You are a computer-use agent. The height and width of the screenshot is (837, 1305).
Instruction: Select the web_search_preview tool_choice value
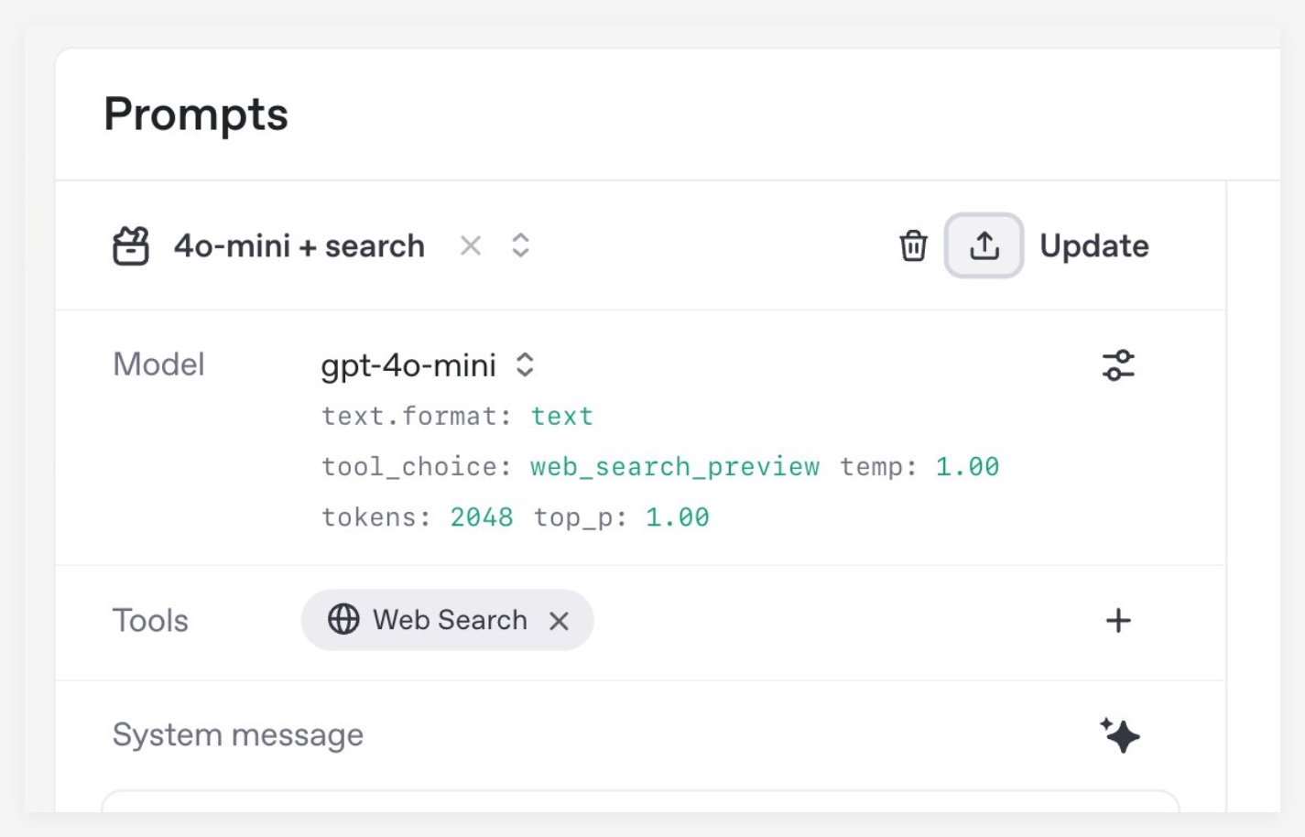[x=674, y=467]
